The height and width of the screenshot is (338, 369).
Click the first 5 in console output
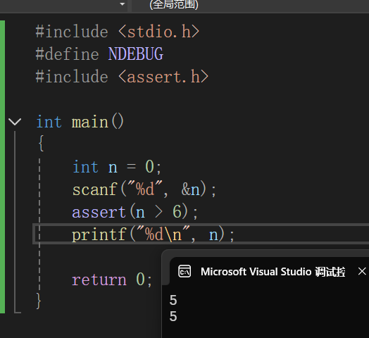[173, 300]
